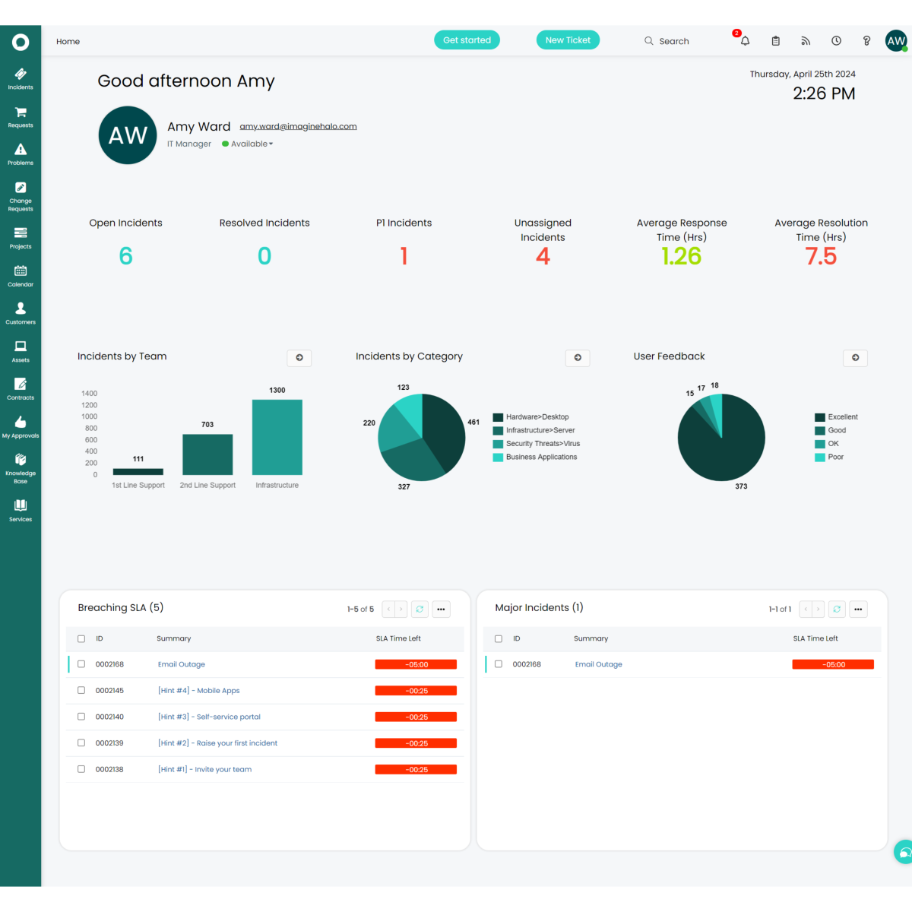Open Breaching SLA three-dot options menu
This screenshot has width=912, height=912.
(x=441, y=609)
